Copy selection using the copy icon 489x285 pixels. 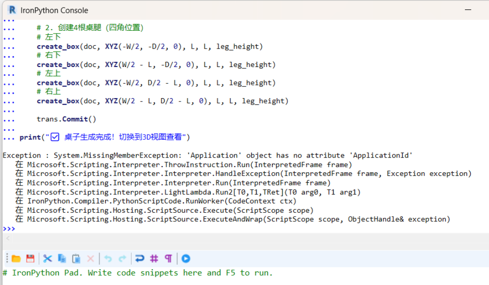click(x=62, y=259)
